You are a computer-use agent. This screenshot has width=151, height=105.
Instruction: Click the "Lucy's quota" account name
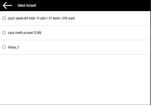pos(16,18)
